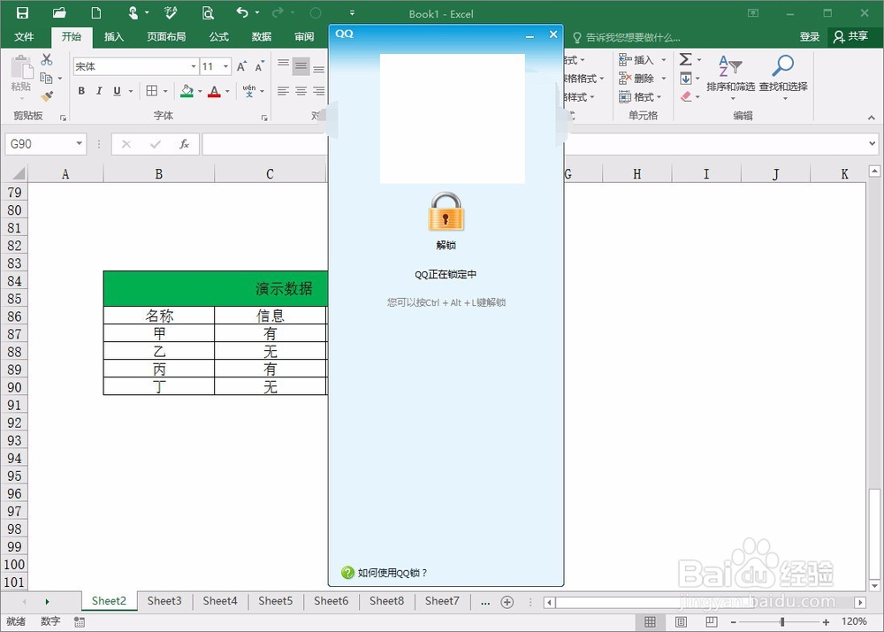
Task: Click the Tell me search box
Action: 627,37
